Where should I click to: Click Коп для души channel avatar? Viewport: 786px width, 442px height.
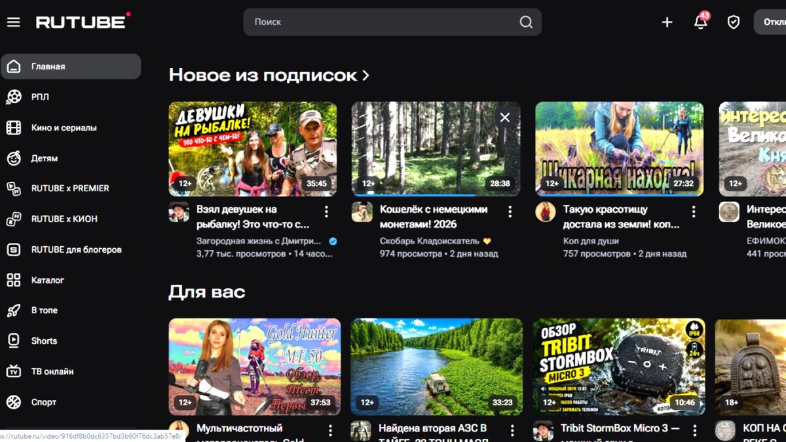click(546, 212)
